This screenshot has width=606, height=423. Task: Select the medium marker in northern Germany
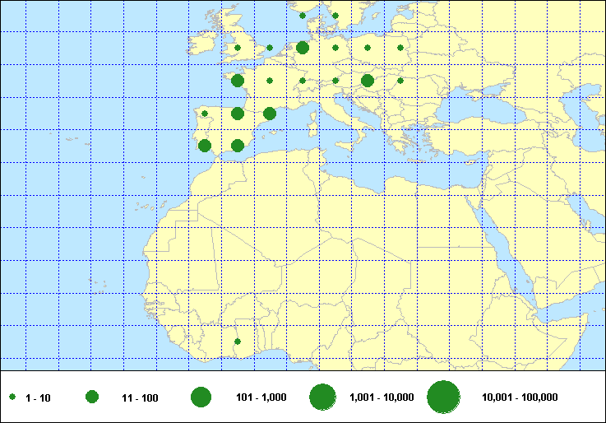tap(303, 48)
